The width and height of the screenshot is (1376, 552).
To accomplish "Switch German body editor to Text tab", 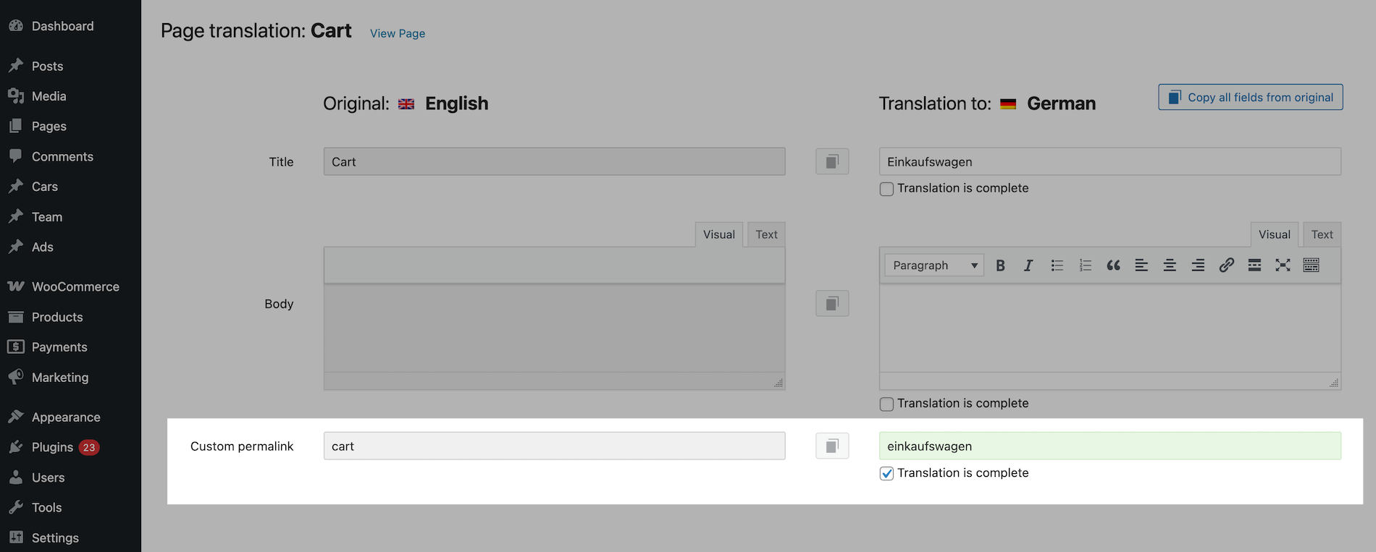I will [x=1322, y=234].
